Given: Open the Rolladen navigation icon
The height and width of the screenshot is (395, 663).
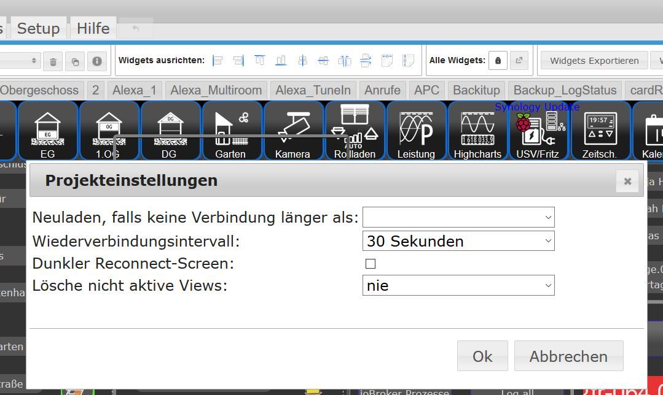Looking at the screenshot, I should [355, 131].
